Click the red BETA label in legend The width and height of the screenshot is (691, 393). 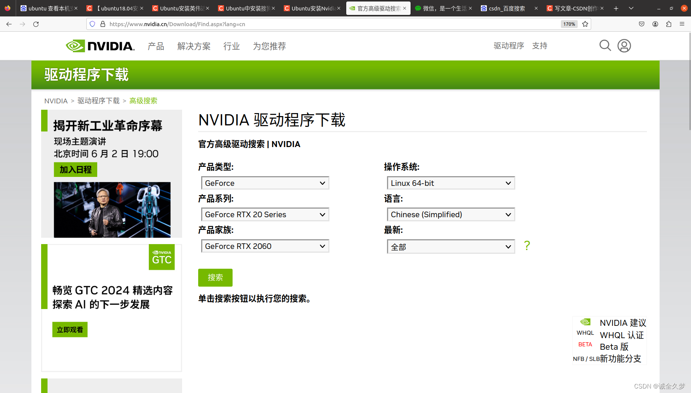point(585,344)
